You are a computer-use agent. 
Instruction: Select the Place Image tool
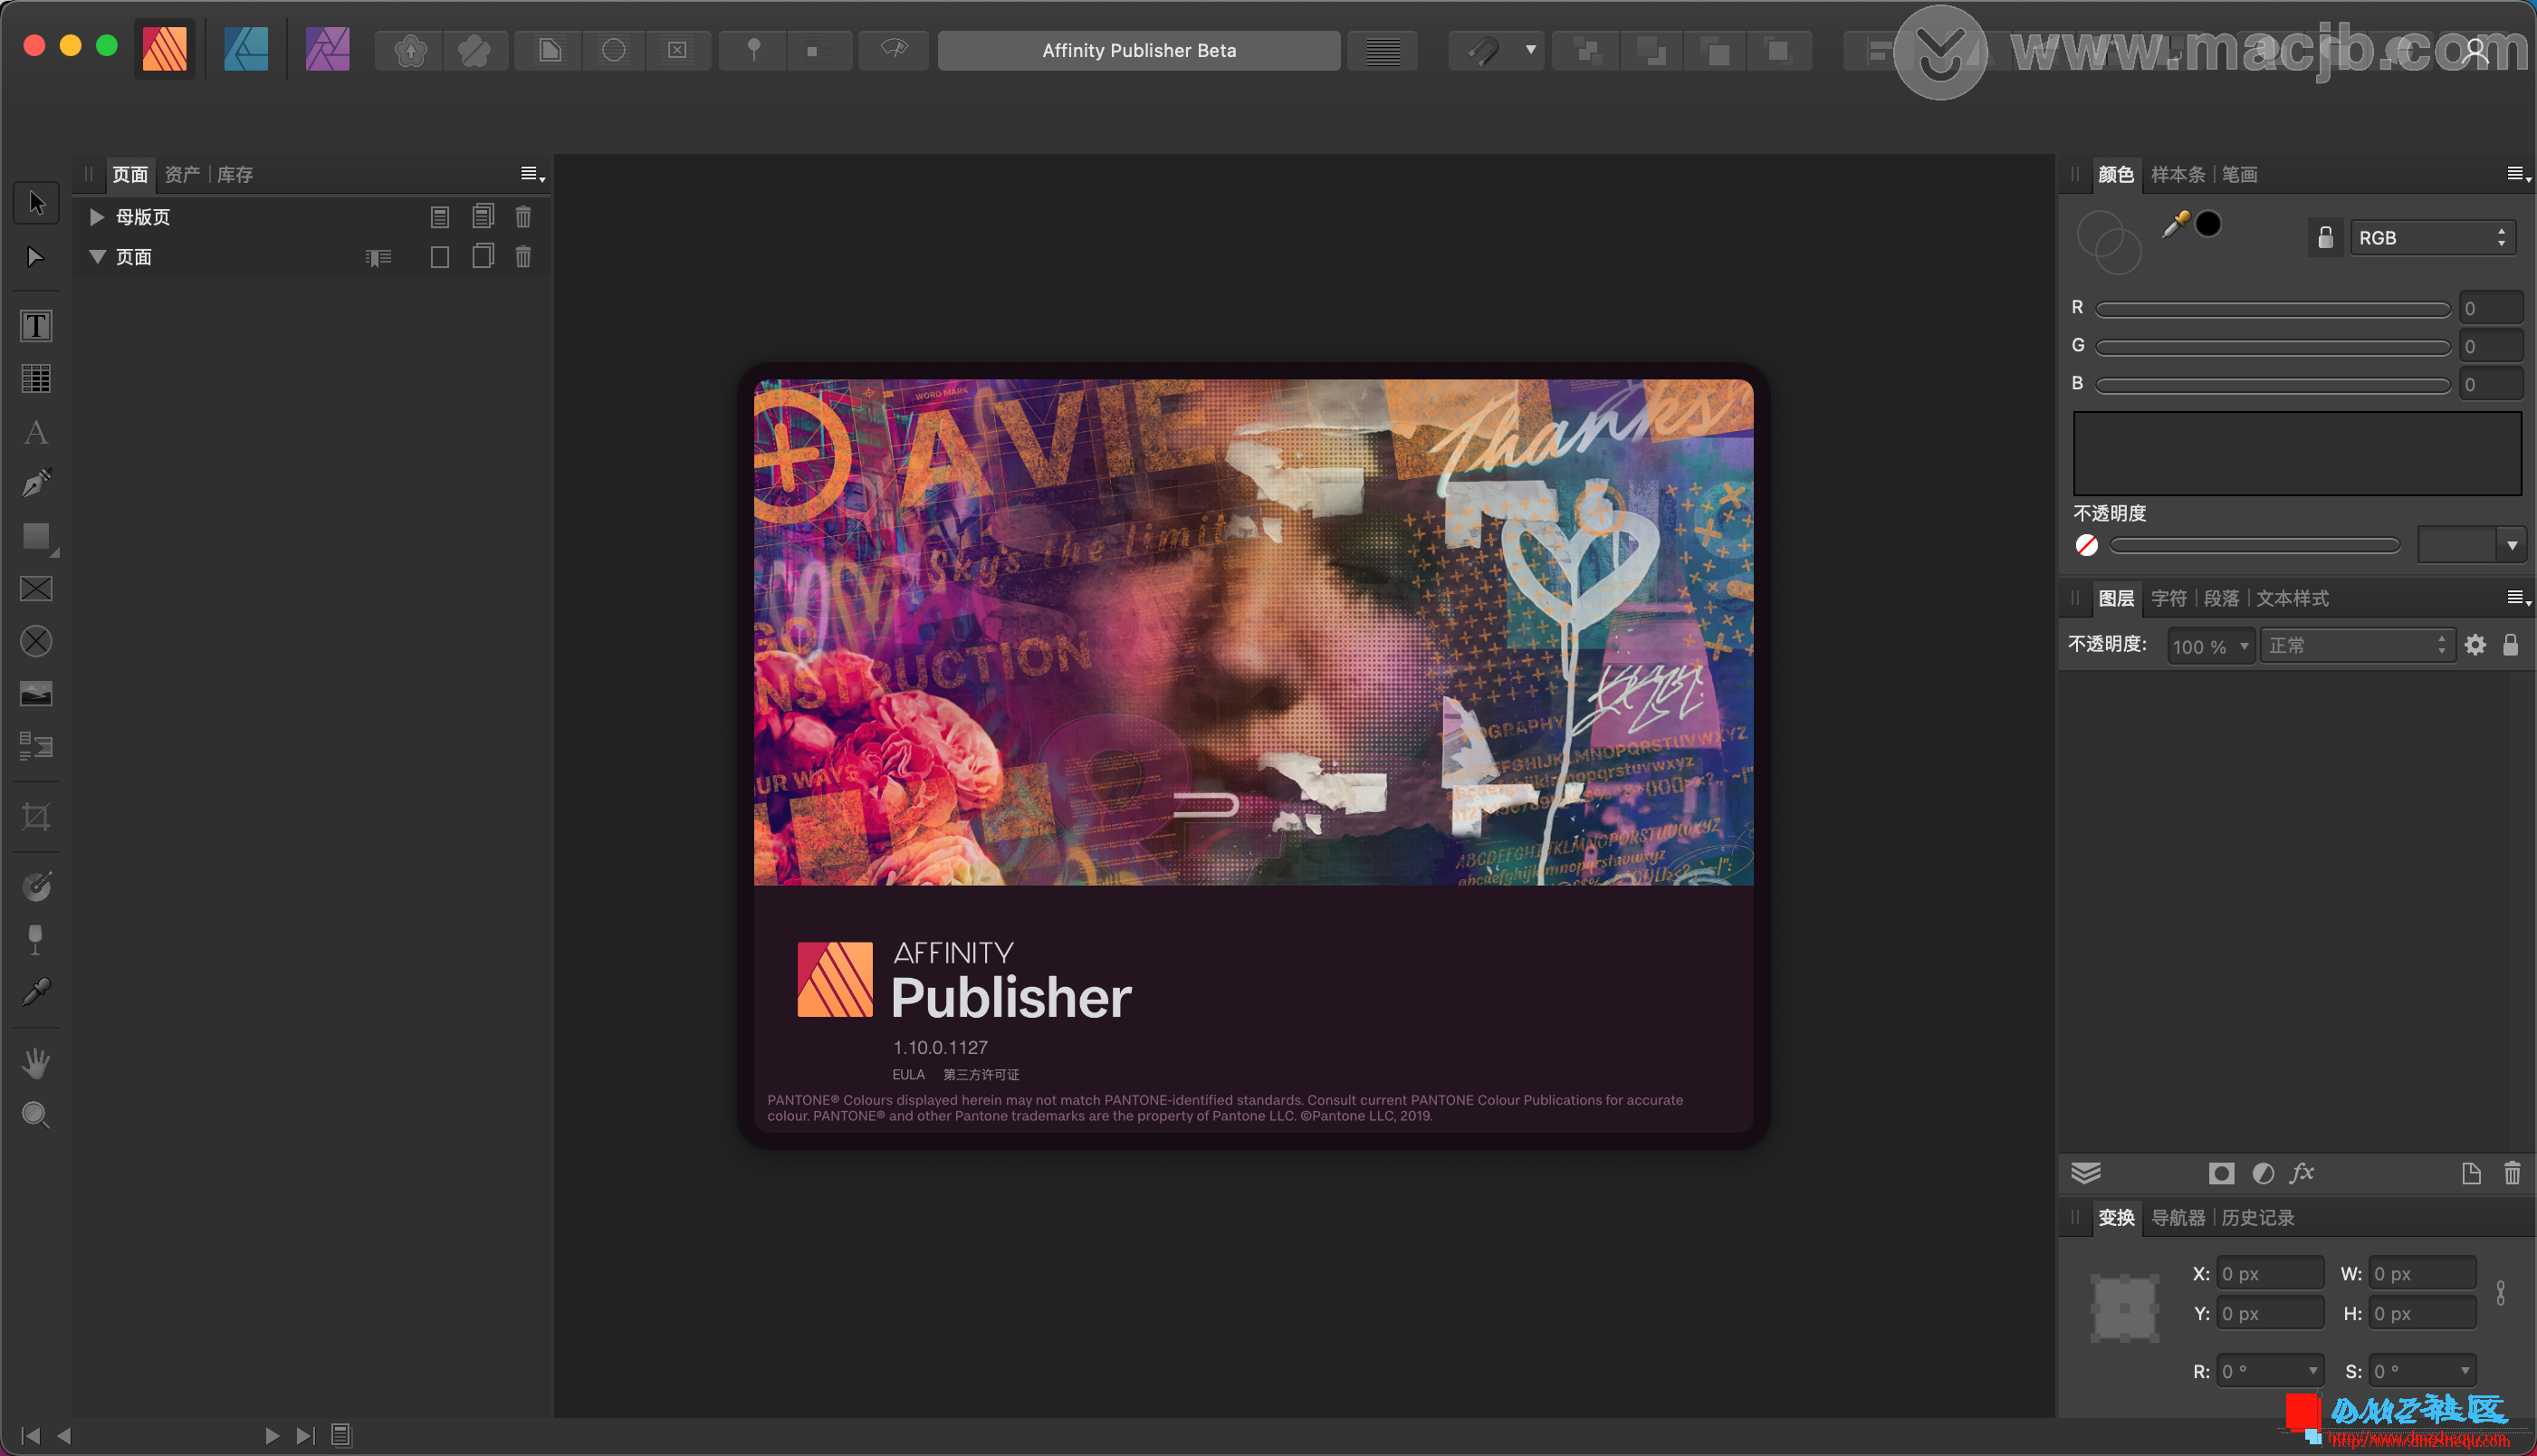coord(36,694)
